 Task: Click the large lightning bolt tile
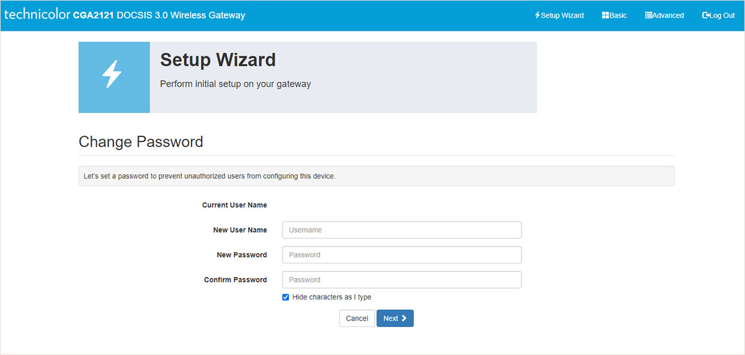[x=113, y=77]
